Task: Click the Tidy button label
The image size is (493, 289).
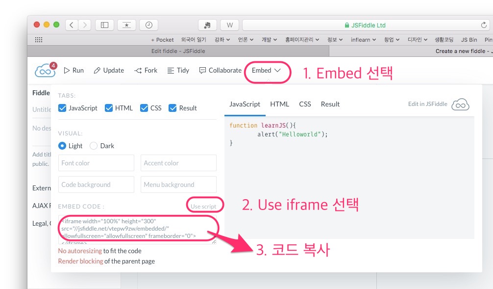Action: tap(183, 70)
